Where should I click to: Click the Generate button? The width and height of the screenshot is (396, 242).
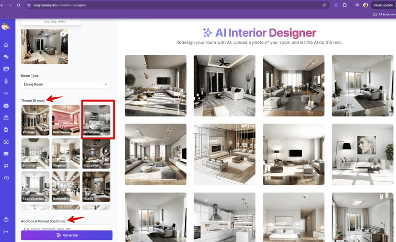(x=67, y=235)
